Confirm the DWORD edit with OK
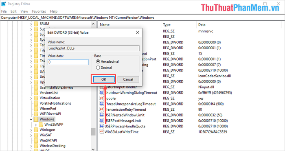Screen dimensions: 285x151 (x=104, y=79)
